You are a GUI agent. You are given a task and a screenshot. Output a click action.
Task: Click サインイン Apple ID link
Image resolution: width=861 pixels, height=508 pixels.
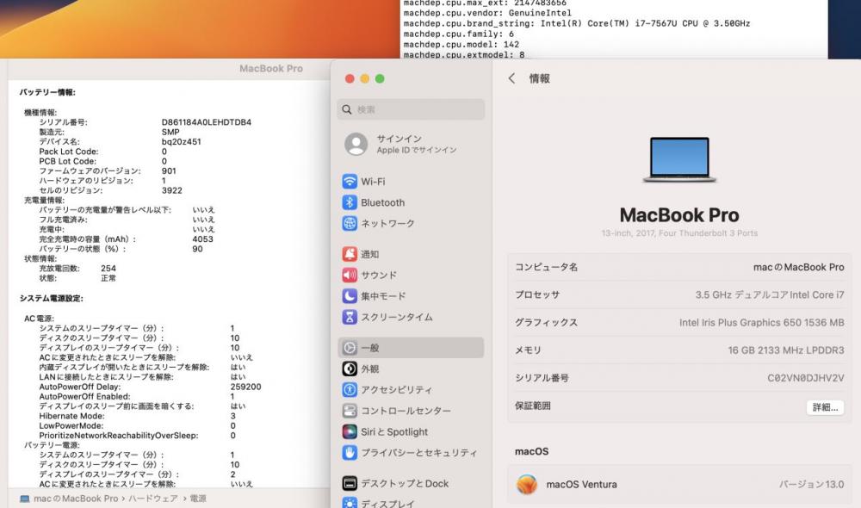pyautogui.click(x=416, y=144)
